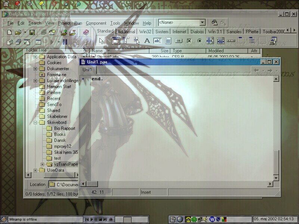Switch to the Additional palette tab
299x224 pixels.
[126, 31]
